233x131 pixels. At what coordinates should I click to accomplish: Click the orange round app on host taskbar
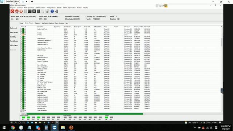point(71,128)
